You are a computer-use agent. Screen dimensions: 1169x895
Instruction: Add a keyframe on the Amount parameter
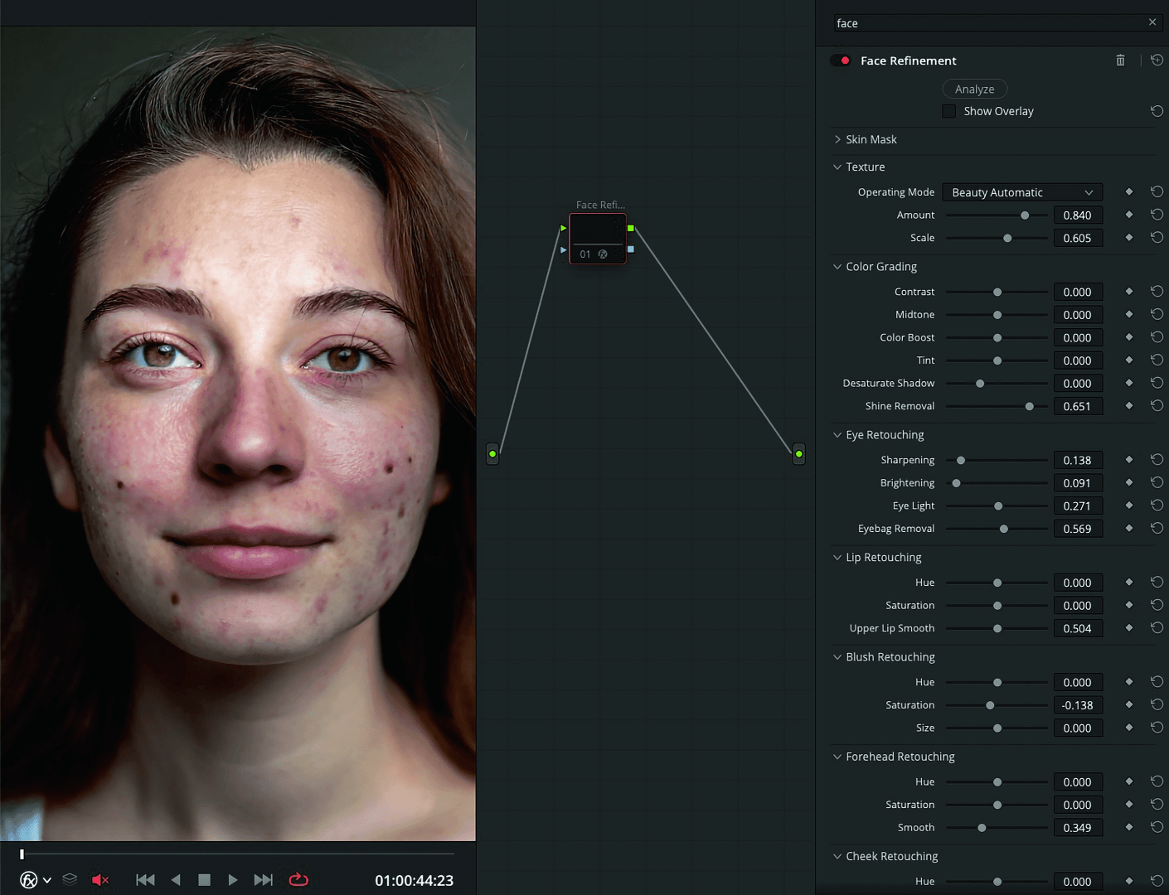tap(1129, 215)
